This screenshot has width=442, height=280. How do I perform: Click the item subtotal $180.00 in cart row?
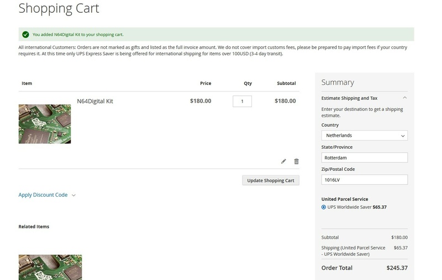click(x=285, y=101)
